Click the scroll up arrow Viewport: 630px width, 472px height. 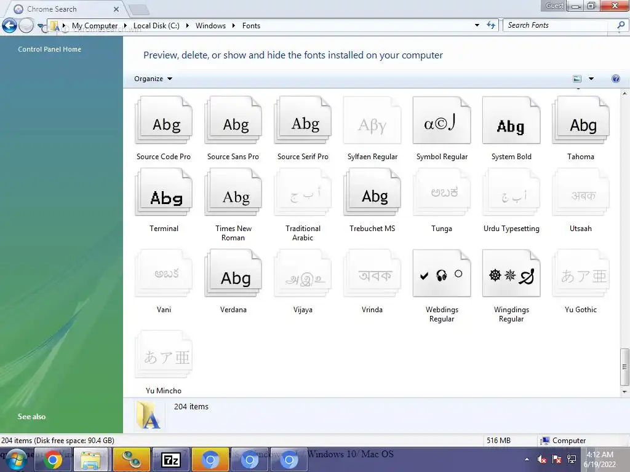624,93
